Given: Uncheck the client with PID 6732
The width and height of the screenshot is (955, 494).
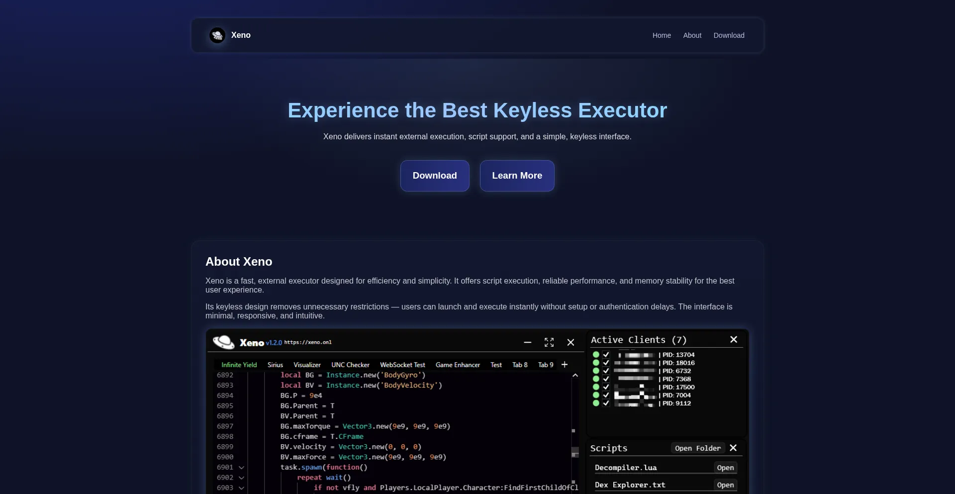Looking at the screenshot, I should (606, 371).
